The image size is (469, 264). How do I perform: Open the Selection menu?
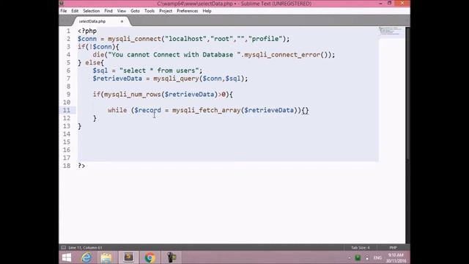[91, 11]
